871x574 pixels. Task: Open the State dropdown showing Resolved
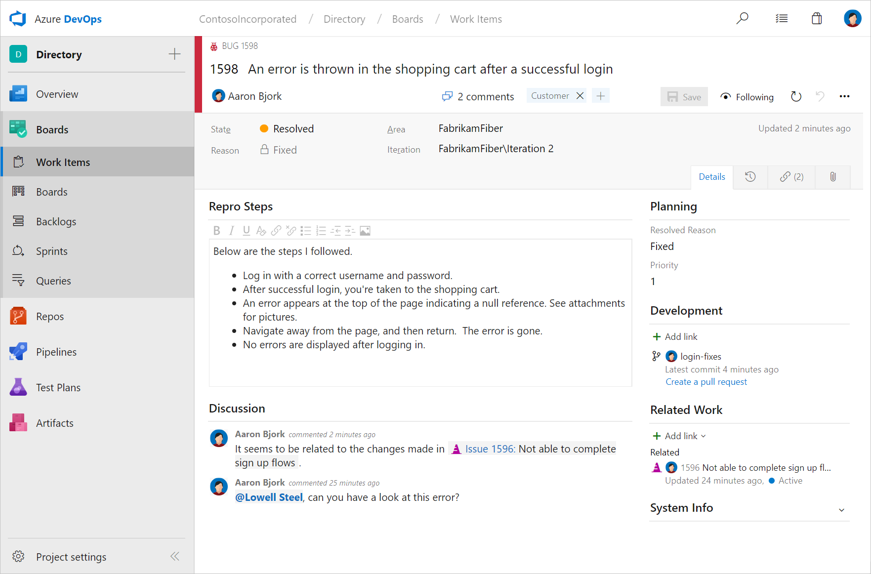(287, 129)
